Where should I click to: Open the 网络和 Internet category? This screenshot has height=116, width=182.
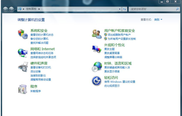pos(42,49)
